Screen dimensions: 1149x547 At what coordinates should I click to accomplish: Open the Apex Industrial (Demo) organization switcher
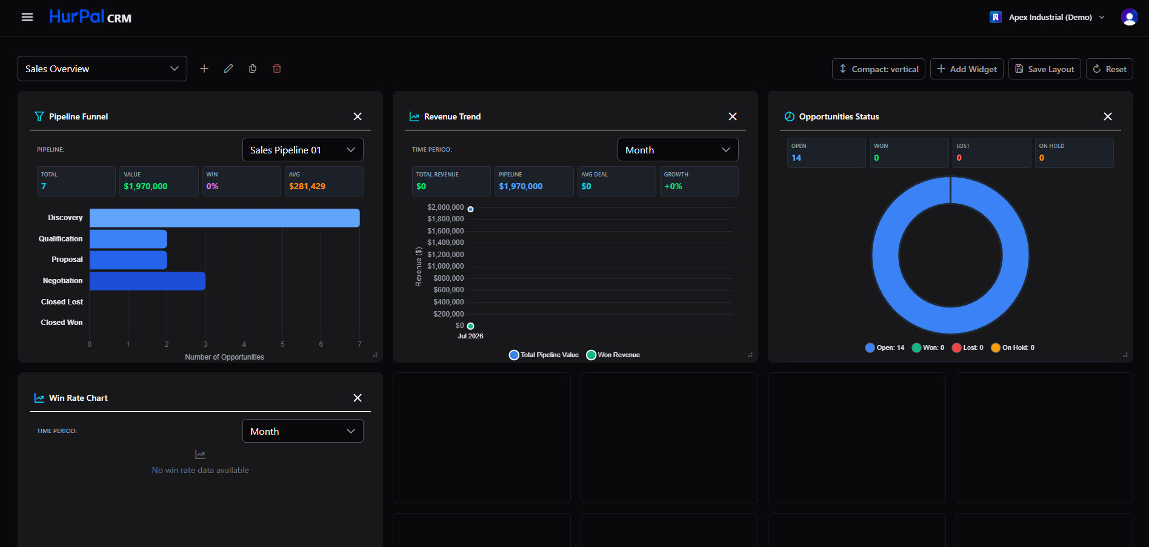[1047, 17]
